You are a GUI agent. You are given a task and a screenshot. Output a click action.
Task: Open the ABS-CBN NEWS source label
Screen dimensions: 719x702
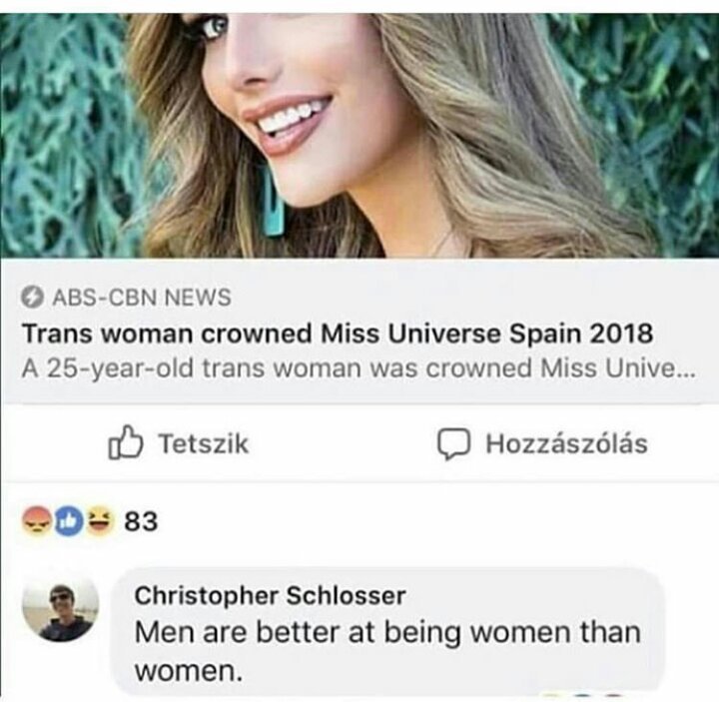(x=142, y=298)
